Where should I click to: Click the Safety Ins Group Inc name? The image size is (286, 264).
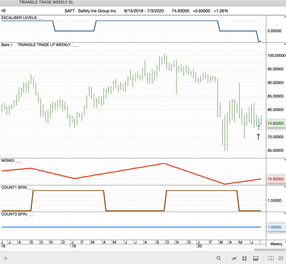coord(97,11)
